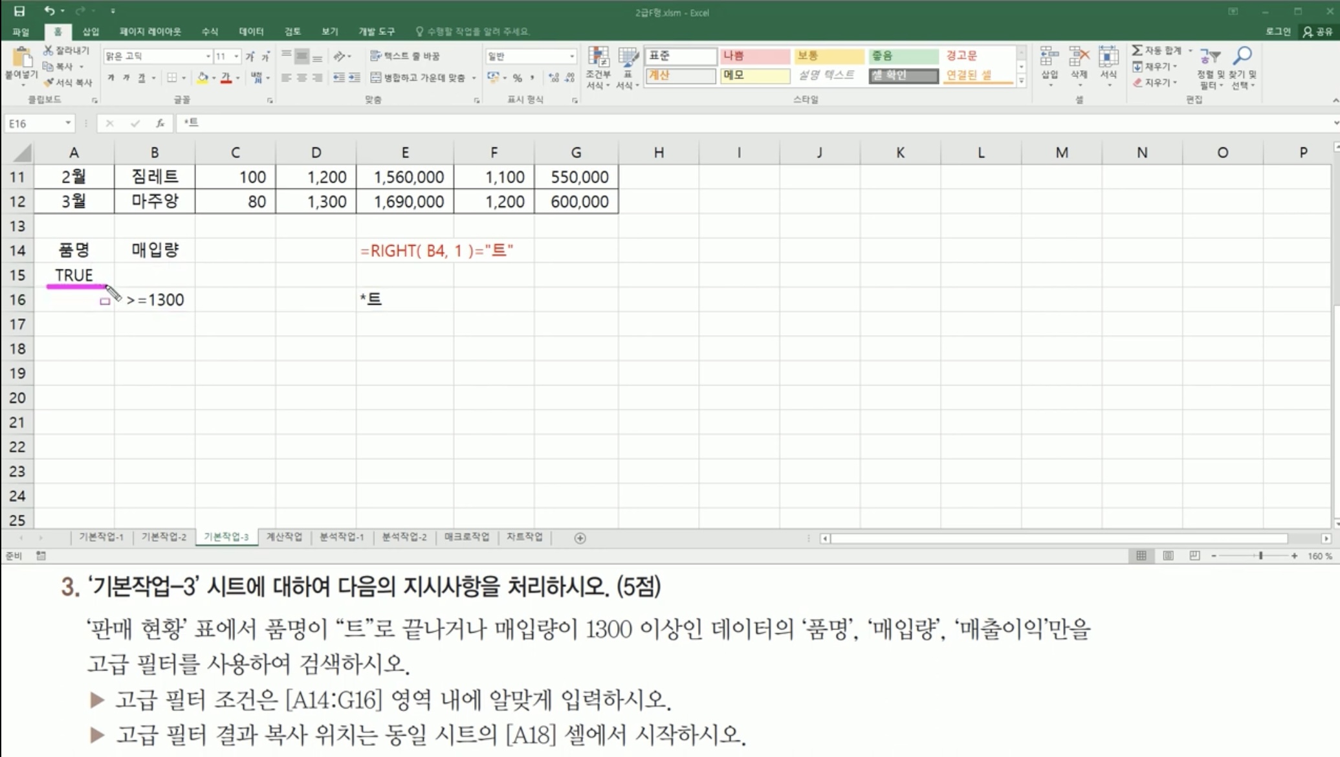This screenshot has width=1340, height=757.
Task: Toggle the middle vertical align button
Action: [302, 57]
